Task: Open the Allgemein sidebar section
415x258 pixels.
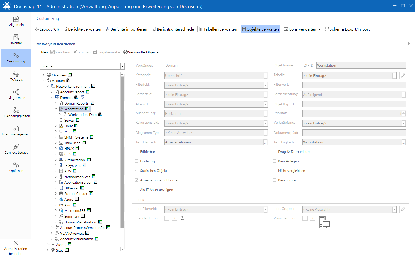Action: coord(16,22)
